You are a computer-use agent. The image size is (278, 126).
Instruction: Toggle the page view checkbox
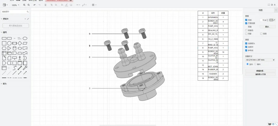point(246,23)
